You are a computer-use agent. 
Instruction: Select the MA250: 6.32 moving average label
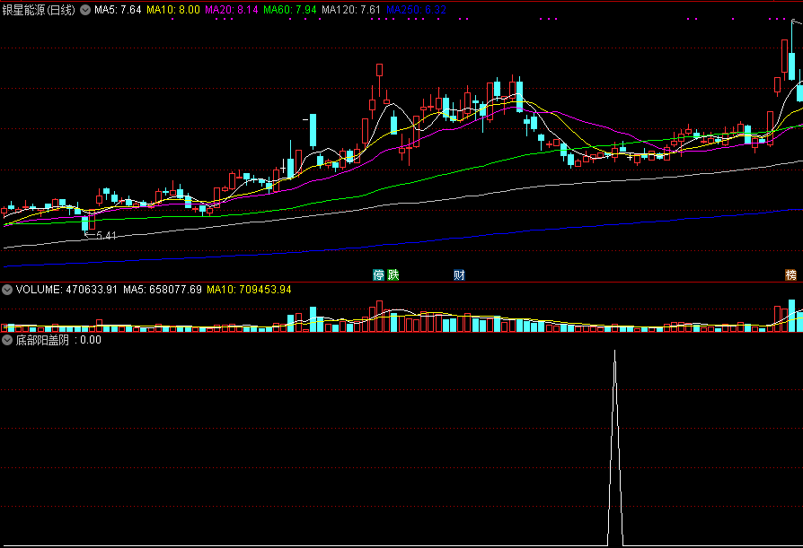point(417,10)
